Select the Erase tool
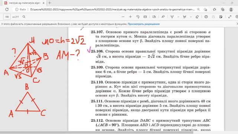This screenshot has height=134, width=238. click(197, 17)
